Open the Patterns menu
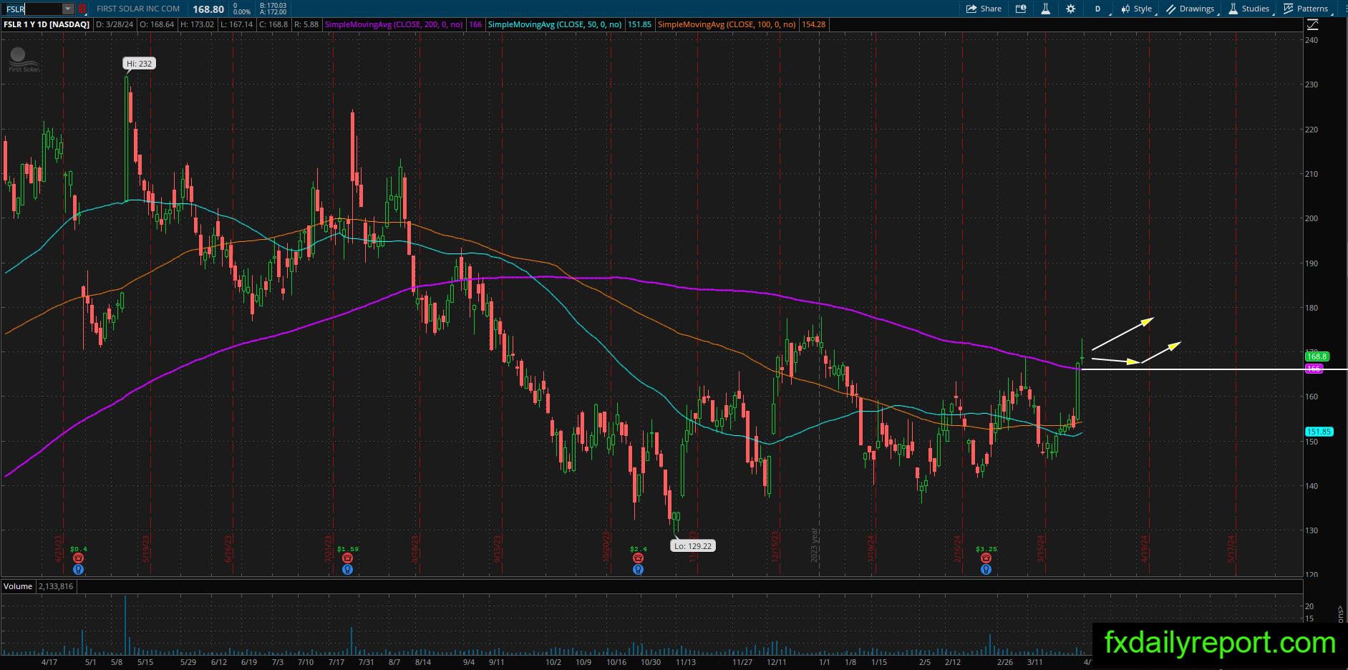 [1306, 9]
